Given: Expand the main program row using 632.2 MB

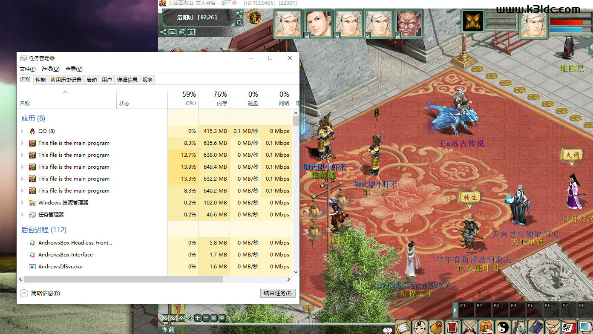Looking at the screenshot, I should (x=22, y=179).
